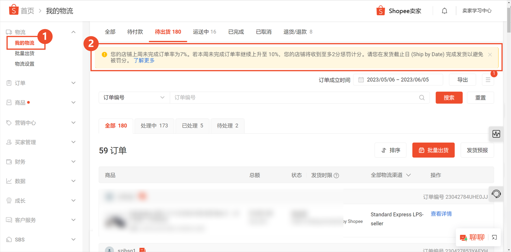Click the 排序 button
This screenshot has height=252, width=511.
pos(391,150)
